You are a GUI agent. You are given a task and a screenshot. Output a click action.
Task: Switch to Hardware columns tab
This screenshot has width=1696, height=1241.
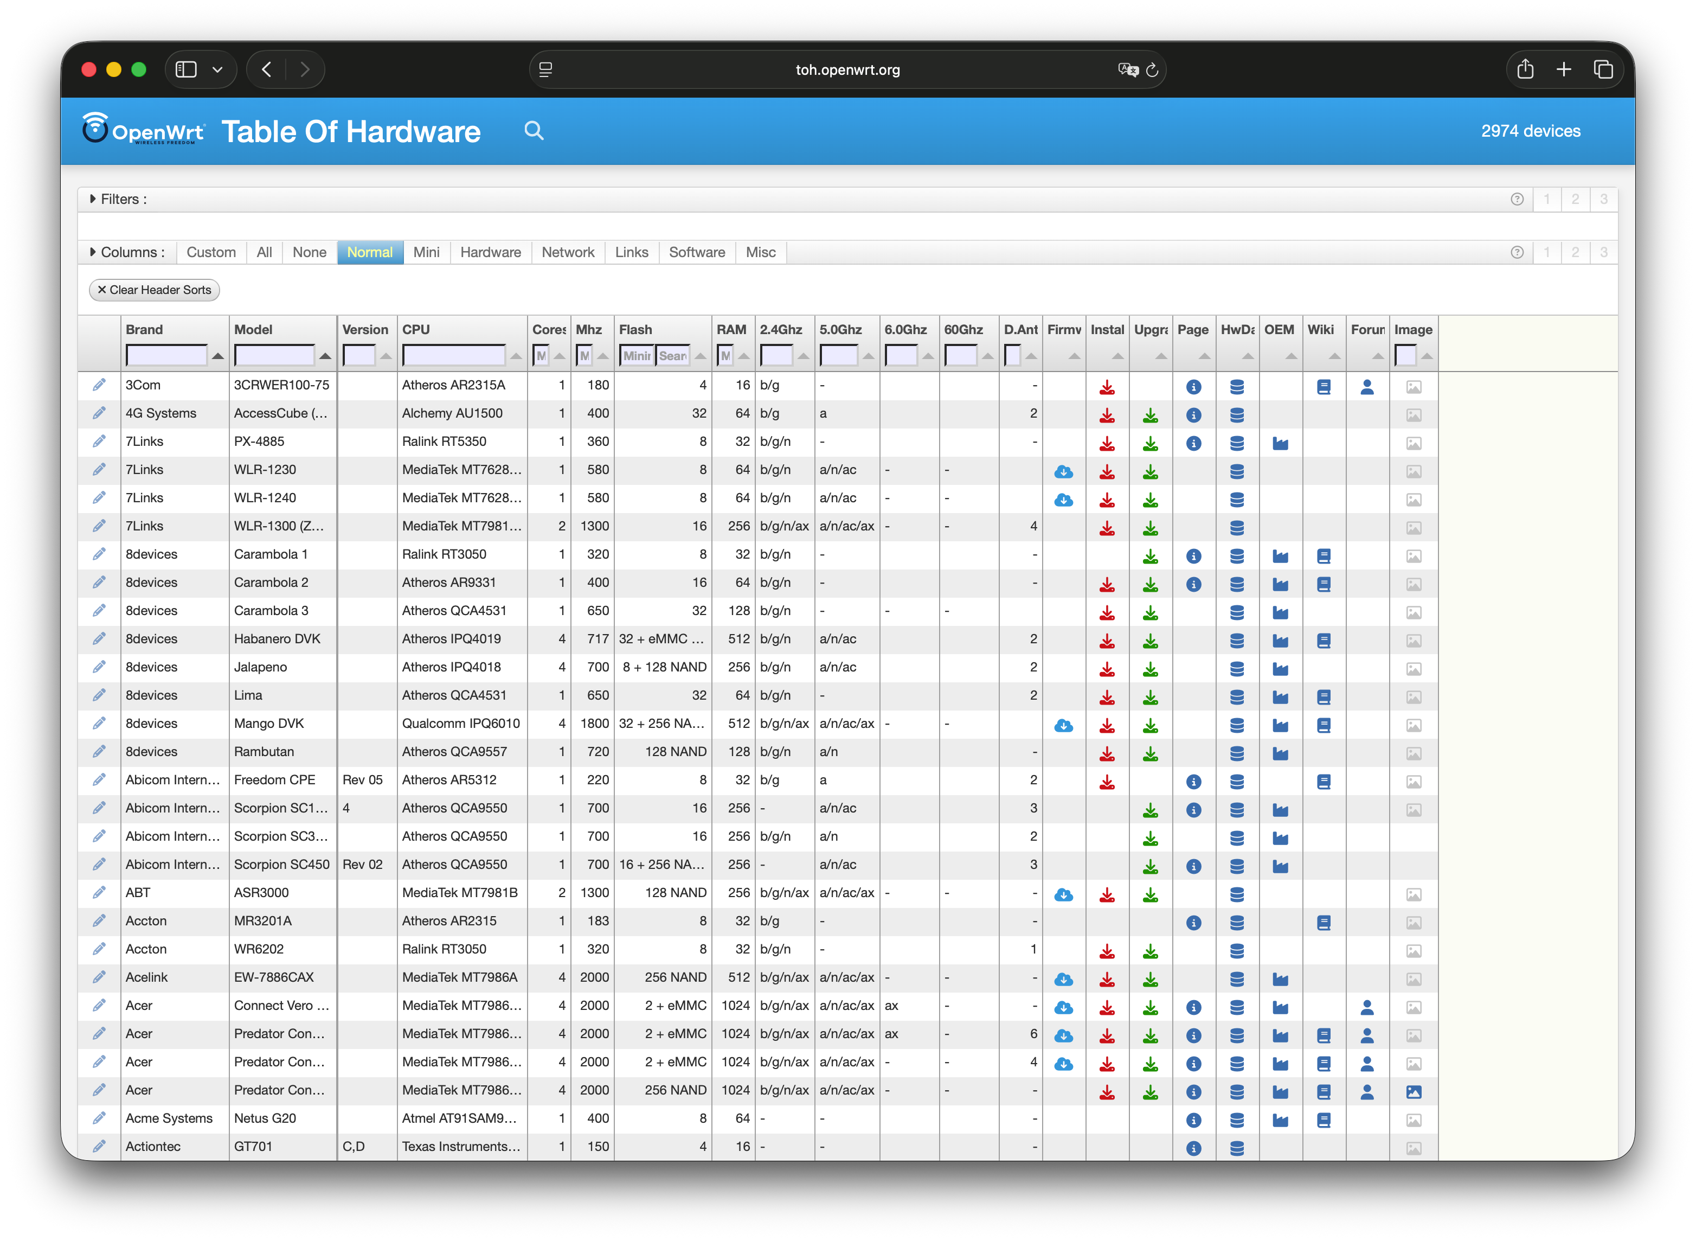[490, 252]
